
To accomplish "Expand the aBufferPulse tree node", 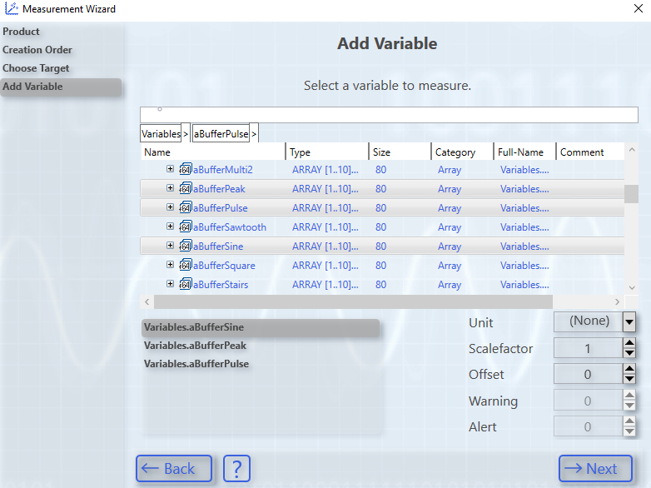I will pyautogui.click(x=170, y=207).
